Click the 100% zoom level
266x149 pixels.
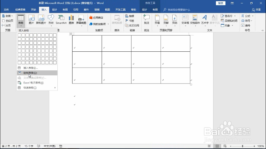click(260, 146)
